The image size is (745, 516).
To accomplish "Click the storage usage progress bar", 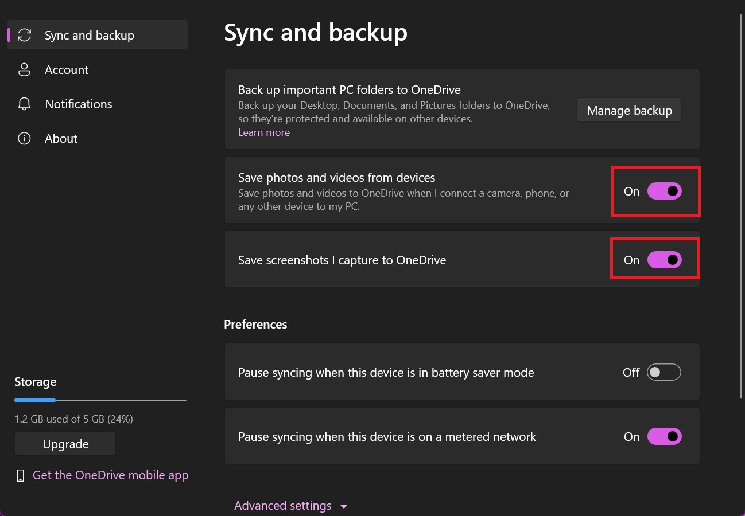I will [x=100, y=400].
